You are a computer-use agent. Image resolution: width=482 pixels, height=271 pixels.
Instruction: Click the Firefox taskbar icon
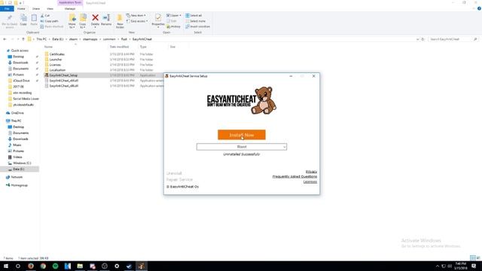pos(31,266)
